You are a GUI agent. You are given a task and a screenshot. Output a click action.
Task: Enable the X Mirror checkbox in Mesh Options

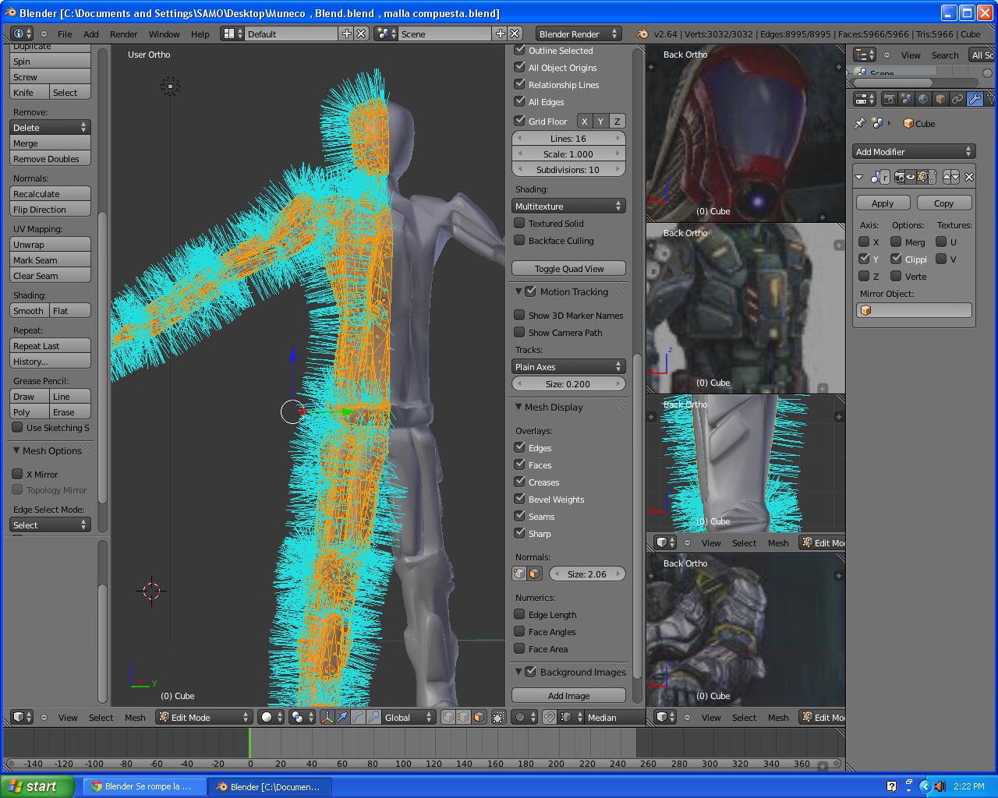tap(17, 474)
